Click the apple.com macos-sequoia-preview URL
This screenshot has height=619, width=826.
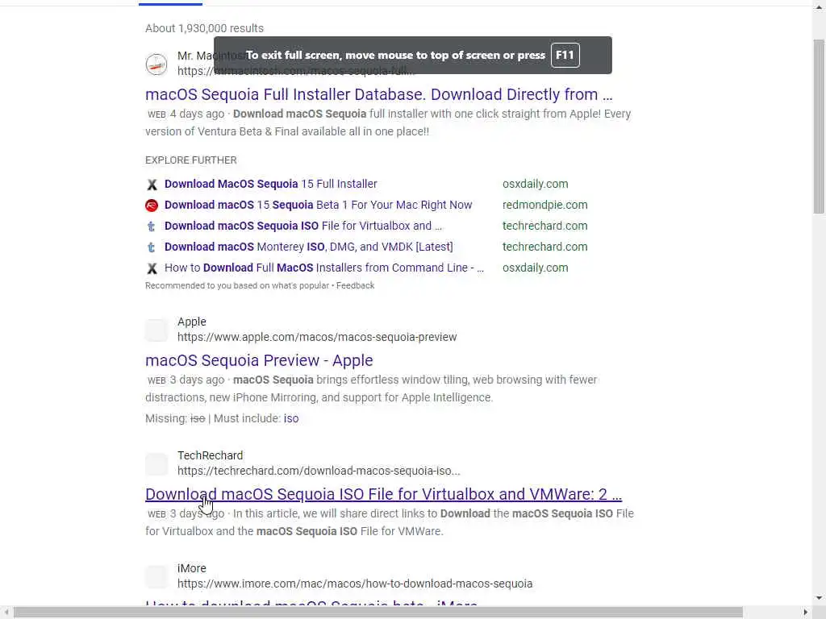317,337
